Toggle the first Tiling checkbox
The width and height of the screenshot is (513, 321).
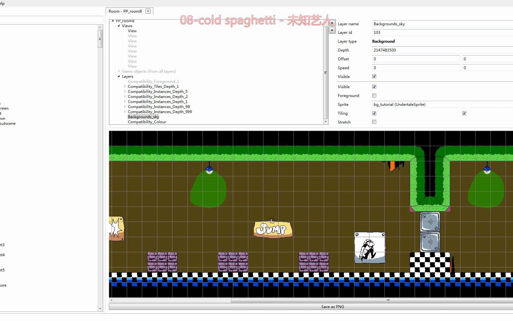(x=374, y=113)
